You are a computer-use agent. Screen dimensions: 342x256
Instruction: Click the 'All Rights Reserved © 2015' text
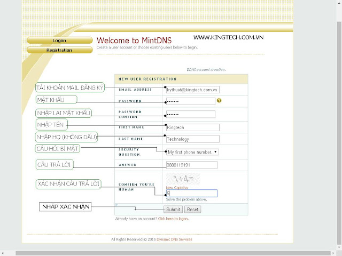coord(134,239)
